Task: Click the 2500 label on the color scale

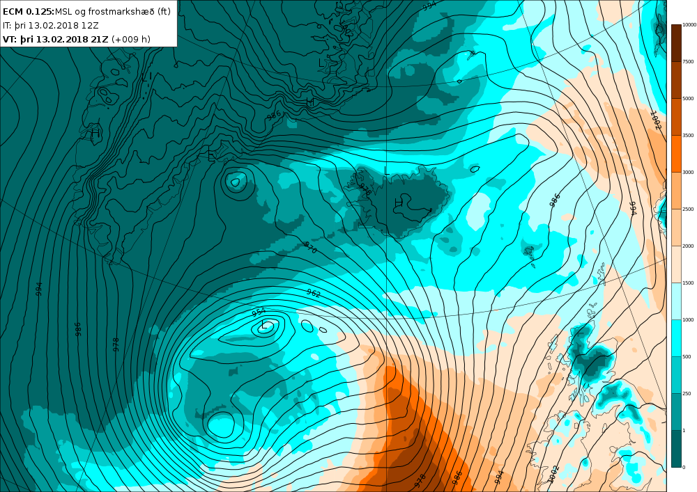Action: [x=688, y=209]
